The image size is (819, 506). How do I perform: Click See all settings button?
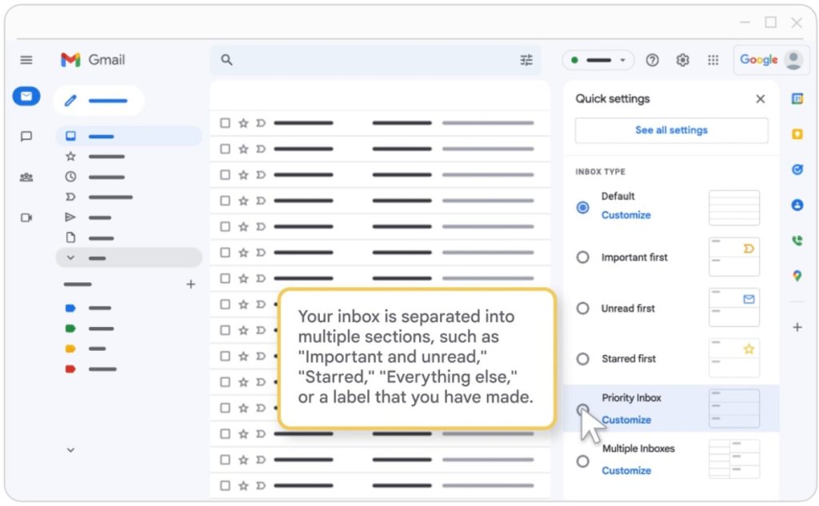[x=671, y=130]
